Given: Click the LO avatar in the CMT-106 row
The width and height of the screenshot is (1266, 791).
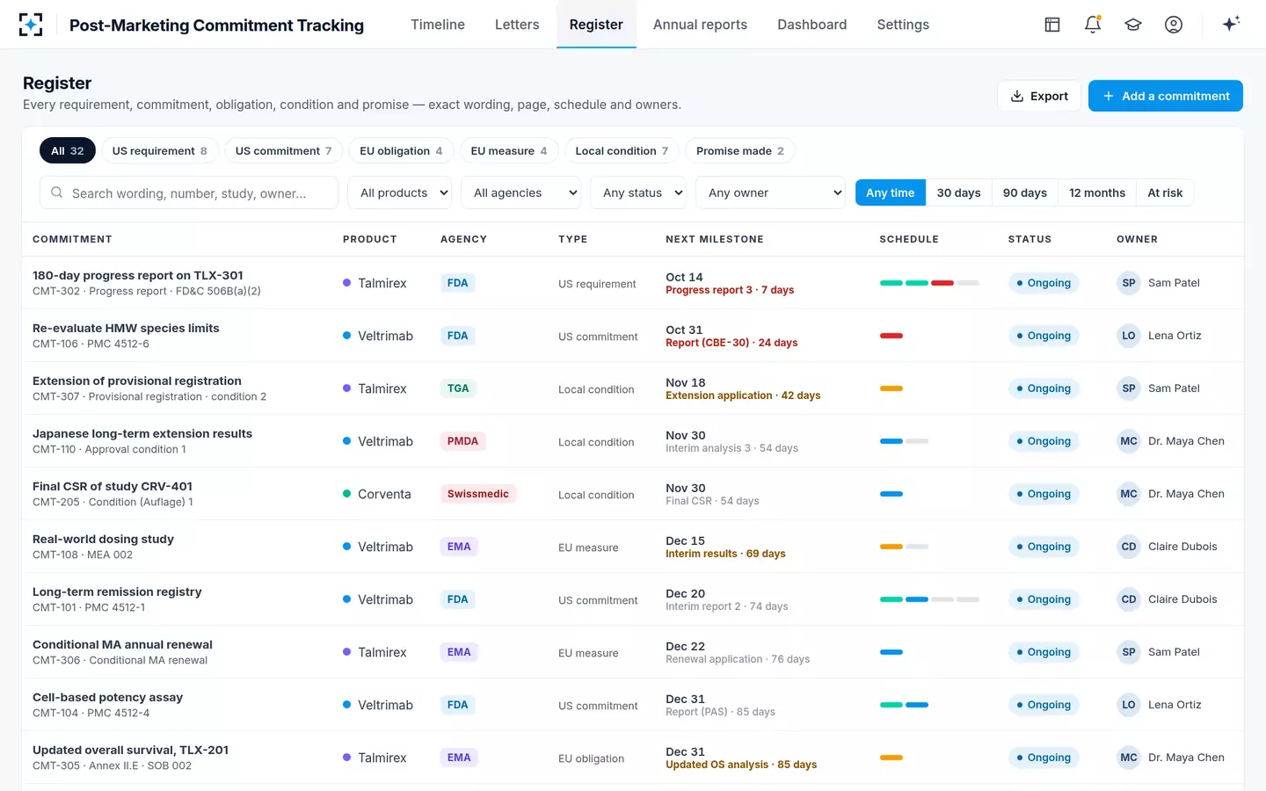Looking at the screenshot, I should [x=1129, y=336].
